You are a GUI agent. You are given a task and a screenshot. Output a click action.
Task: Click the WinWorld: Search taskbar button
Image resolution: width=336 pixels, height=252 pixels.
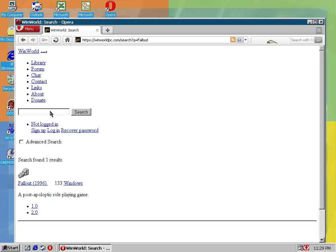85,248
